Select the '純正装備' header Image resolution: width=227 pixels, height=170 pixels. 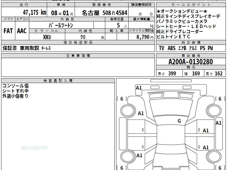tap(191, 42)
